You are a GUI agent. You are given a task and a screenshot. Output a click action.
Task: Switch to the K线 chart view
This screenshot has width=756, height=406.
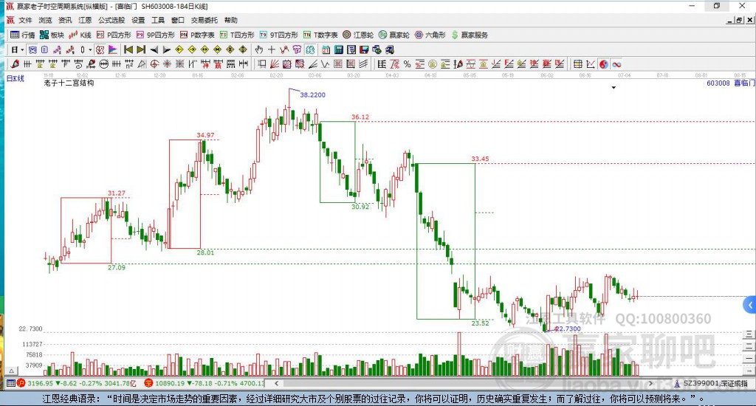tap(80, 35)
